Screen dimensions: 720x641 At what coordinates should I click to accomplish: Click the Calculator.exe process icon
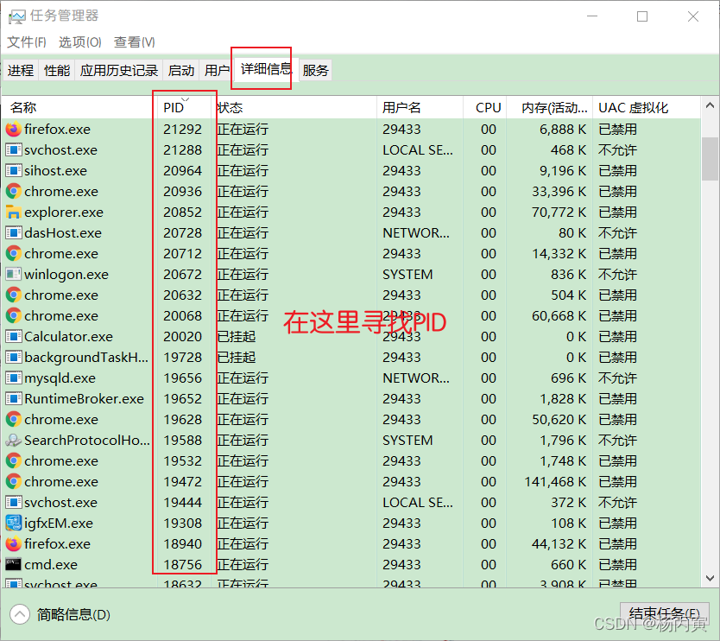[x=13, y=336]
